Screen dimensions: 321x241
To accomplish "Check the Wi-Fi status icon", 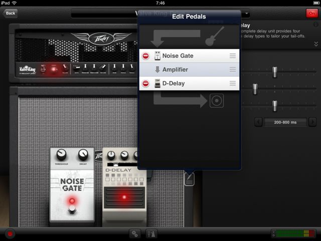I will (x=14, y=3).
